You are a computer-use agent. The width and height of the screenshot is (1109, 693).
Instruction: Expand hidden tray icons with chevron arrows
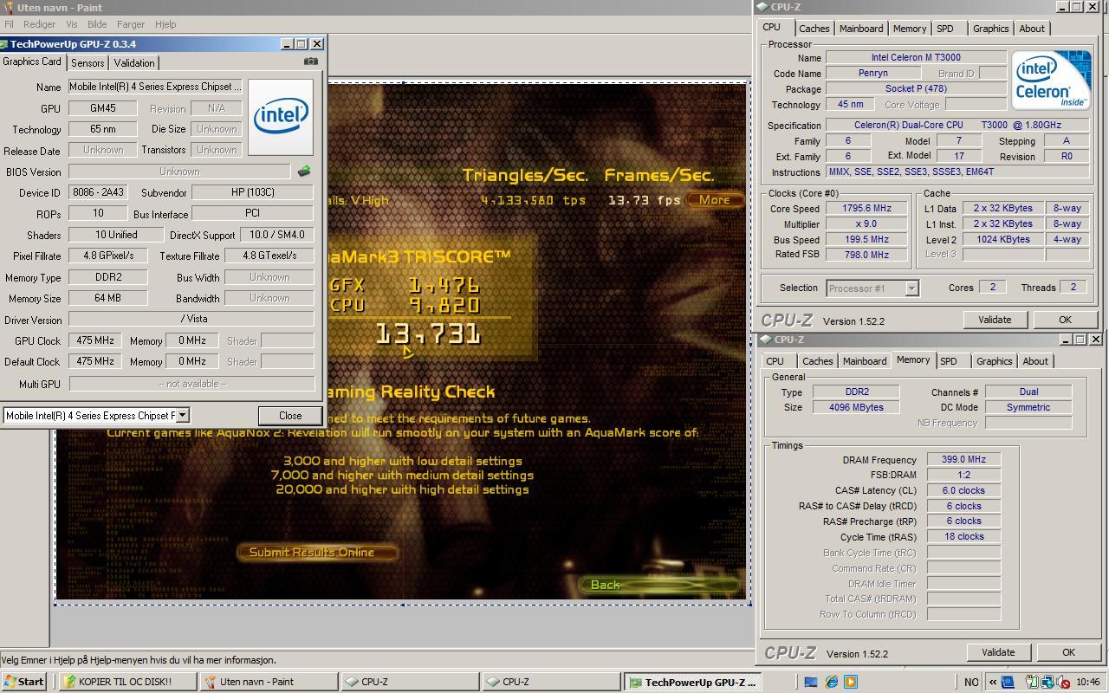tap(993, 682)
